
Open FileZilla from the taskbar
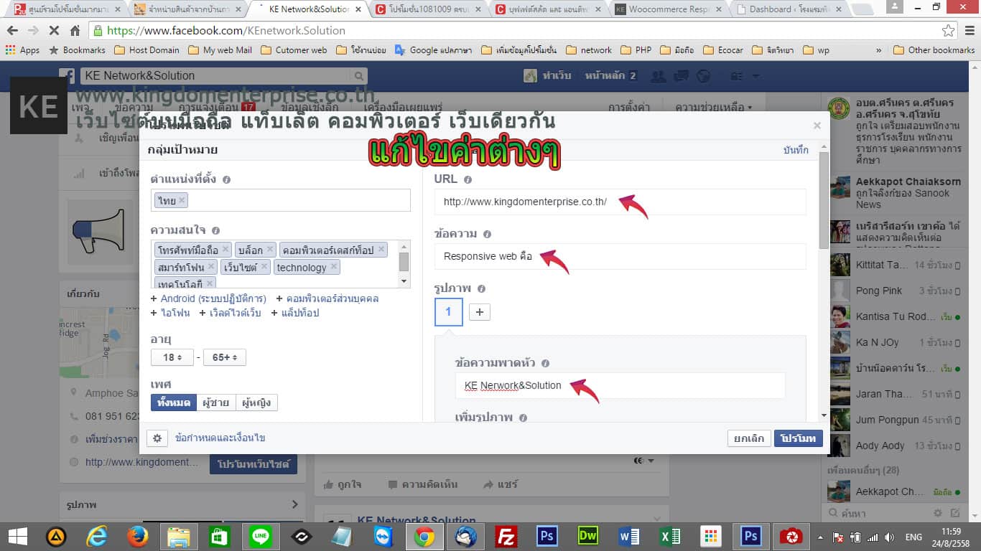507,537
